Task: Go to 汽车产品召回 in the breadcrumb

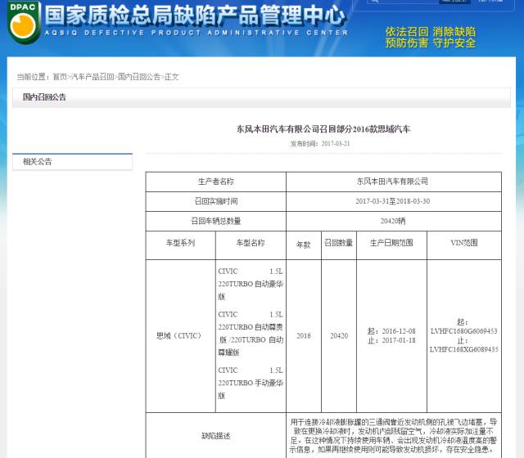Action: pyautogui.click(x=93, y=77)
